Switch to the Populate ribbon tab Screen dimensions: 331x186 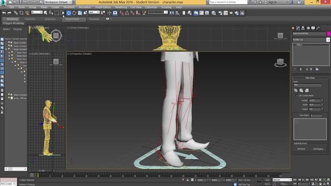94,19
